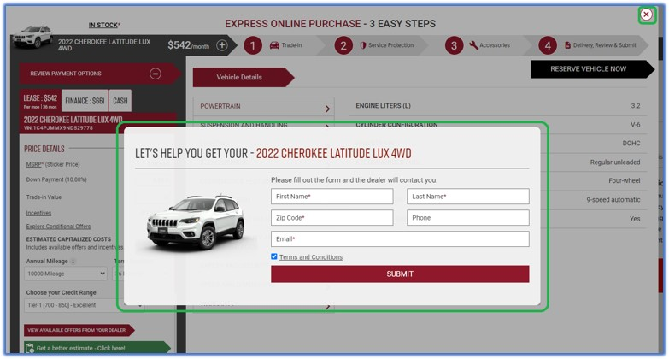Go to the Trade-In step
This screenshot has height=359, width=669.
click(x=286, y=45)
